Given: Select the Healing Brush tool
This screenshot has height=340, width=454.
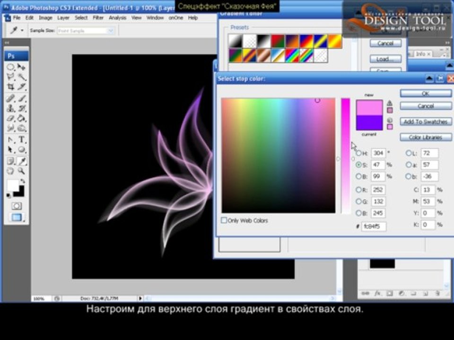Looking at the screenshot, I should (x=11, y=98).
